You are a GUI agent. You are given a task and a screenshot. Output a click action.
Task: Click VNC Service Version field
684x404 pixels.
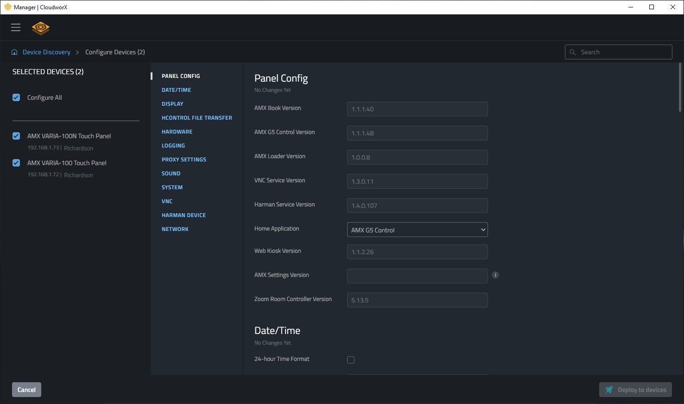coord(417,181)
